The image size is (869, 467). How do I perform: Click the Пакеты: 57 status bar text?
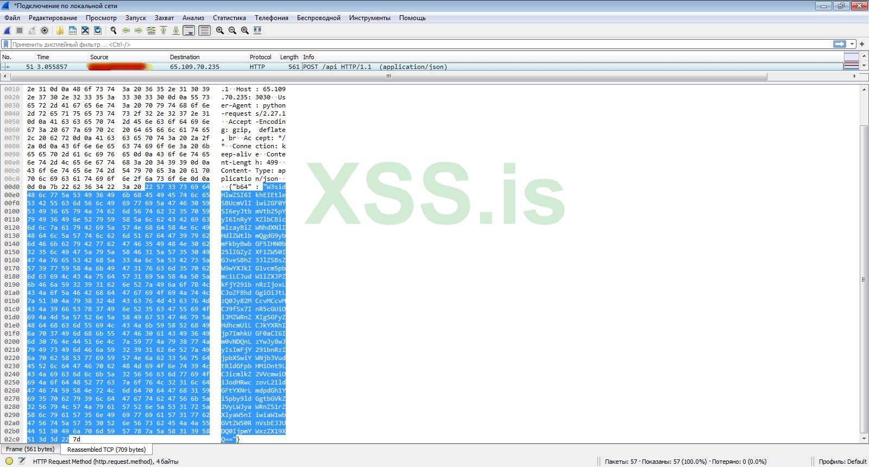(686, 462)
